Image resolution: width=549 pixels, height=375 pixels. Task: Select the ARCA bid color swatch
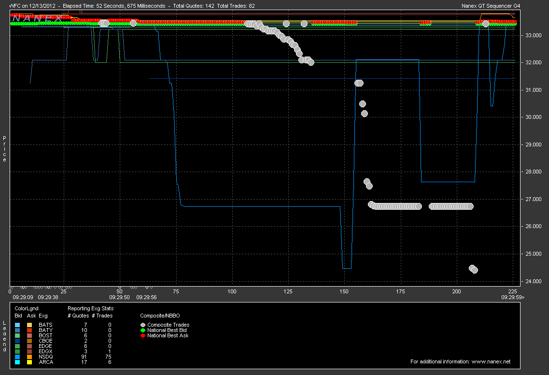(17, 362)
